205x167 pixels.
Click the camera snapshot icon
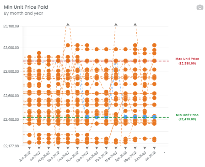click(200, 7)
